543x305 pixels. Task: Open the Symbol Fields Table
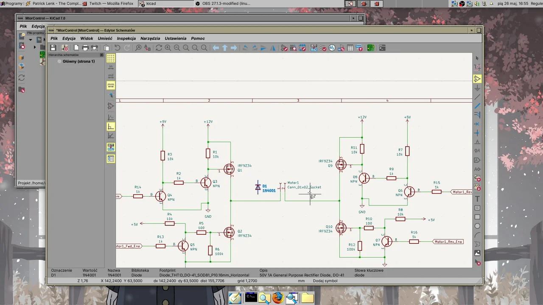[350, 47]
